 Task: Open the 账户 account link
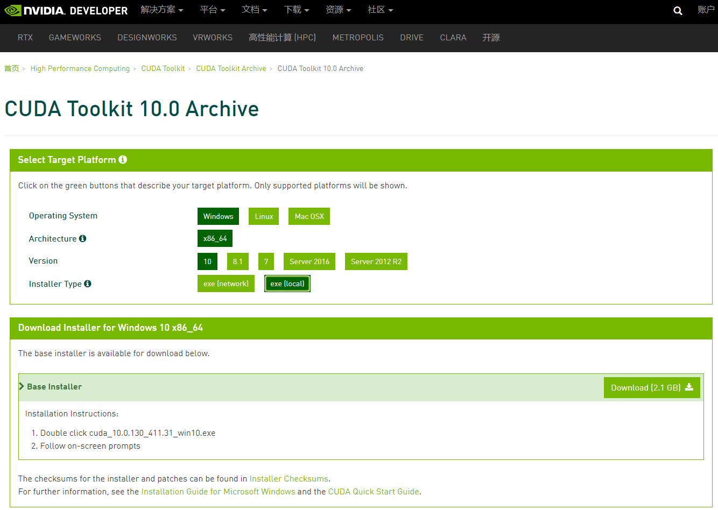click(x=706, y=10)
